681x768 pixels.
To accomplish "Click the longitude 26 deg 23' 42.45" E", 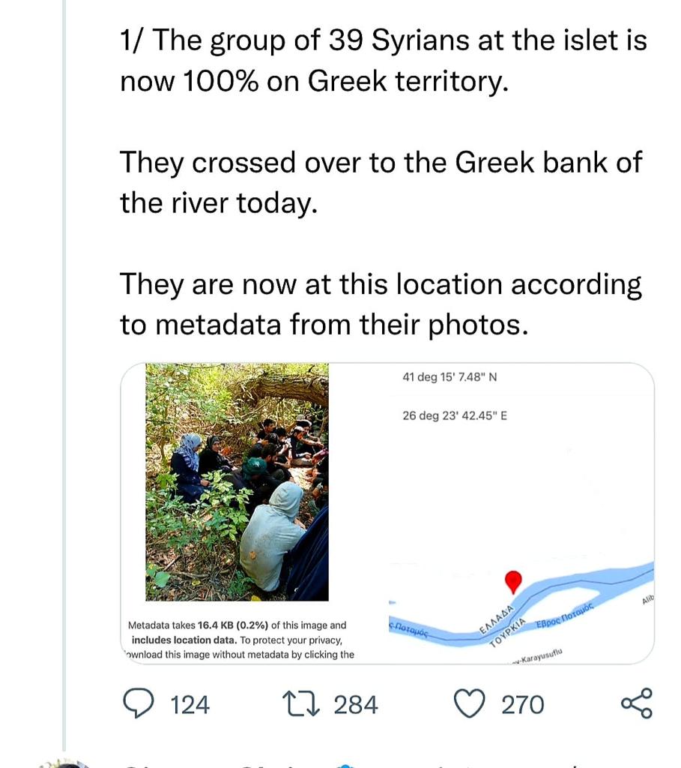I will 455,415.
